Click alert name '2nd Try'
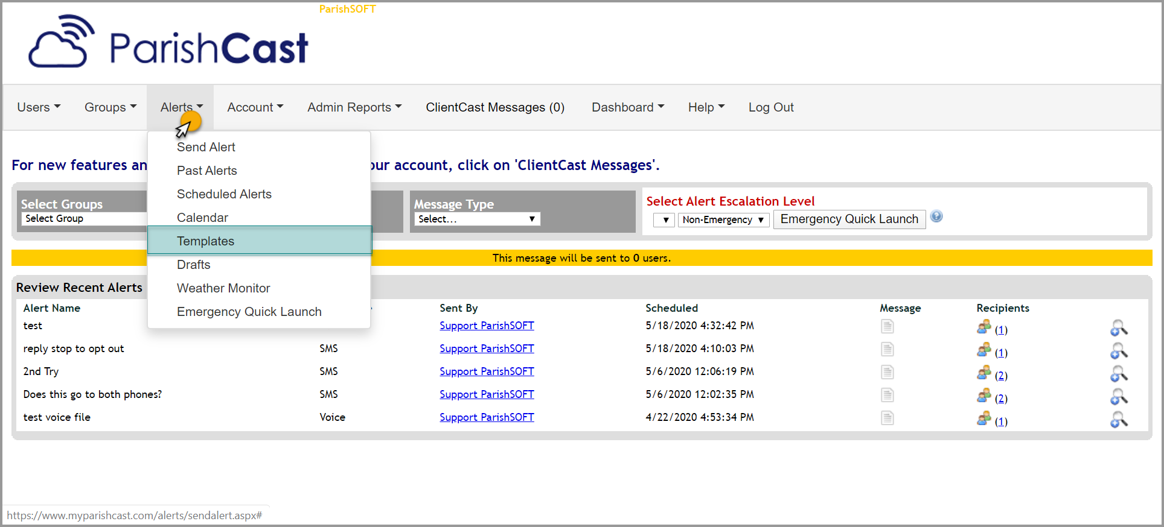Screen dimensions: 1164x527 click(x=41, y=371)
